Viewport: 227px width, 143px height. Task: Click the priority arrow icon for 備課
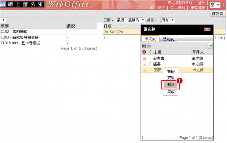(144, 71)
